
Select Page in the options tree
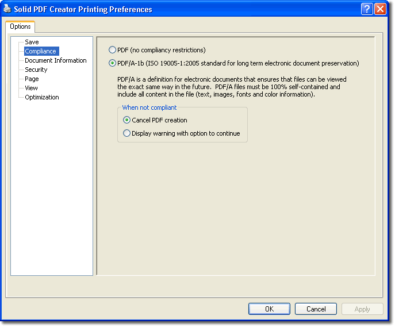coord(32,79)
